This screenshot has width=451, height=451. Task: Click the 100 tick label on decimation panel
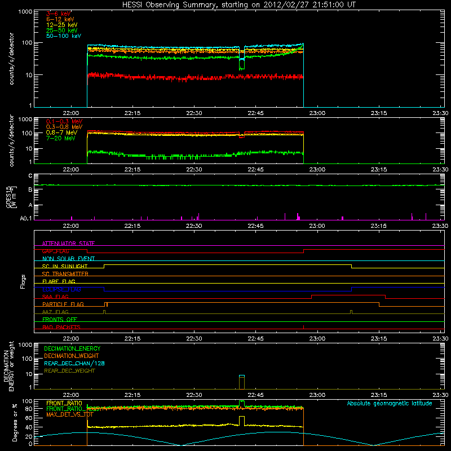pyautogui.click(x=28, y=359)
